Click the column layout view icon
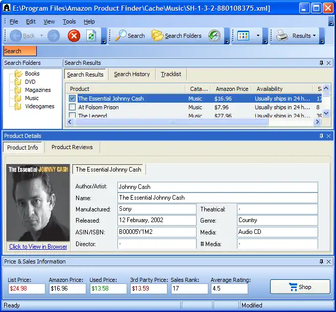 pyautogui.click(x=244, y=36)
